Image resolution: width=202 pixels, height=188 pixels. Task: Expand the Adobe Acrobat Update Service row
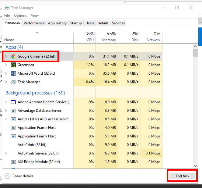[6, 102]
